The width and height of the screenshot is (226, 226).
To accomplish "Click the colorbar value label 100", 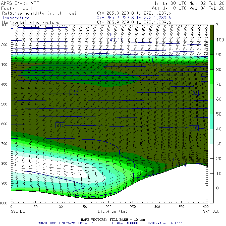I will click(x=220, y=40).
